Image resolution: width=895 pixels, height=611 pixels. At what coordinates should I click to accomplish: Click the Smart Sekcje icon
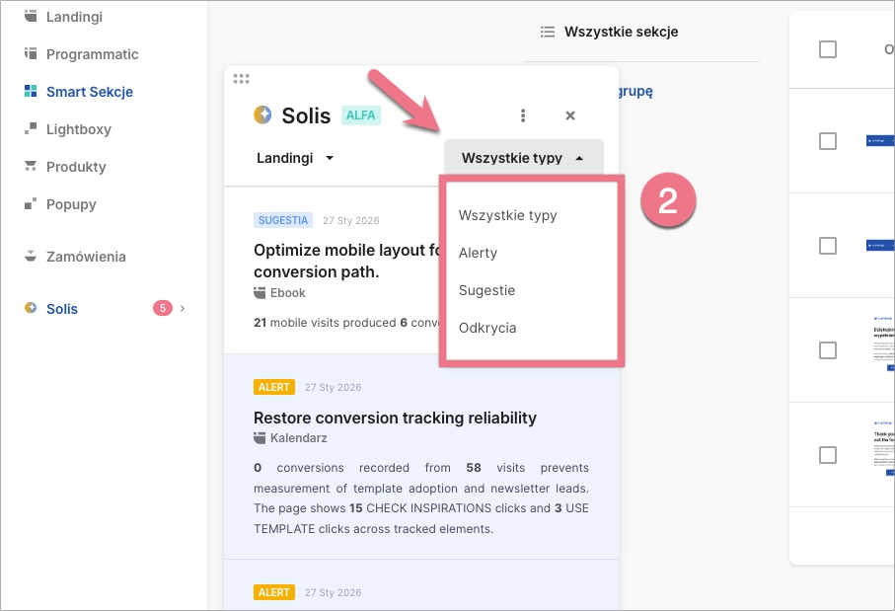pos(31,92)
